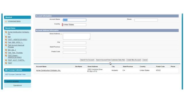
Task: Open Acme Construction Company result in table
Action: [48, 70]
